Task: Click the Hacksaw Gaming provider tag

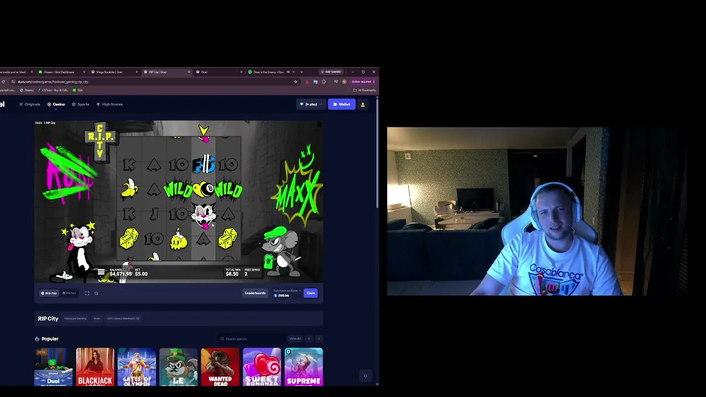Action: coord(75,319)
